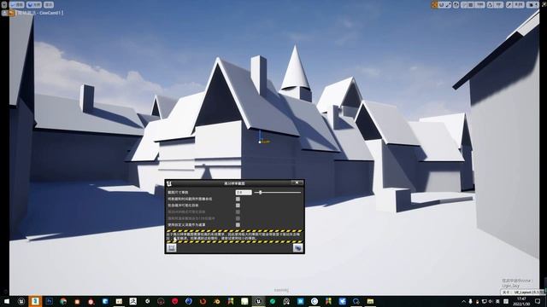Open the Windows Start menu
The width and height of the screenshot is (547, 307).
7,301
